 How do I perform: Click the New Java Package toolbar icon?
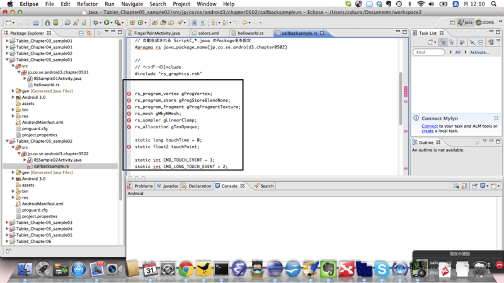[x=132, y=23]
